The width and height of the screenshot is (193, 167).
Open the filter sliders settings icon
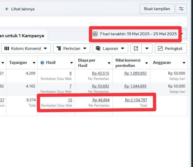pos(181,9)
